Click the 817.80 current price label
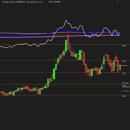This screenshot has height=130, width=130. pyautogui.click(x=125, y=83)
